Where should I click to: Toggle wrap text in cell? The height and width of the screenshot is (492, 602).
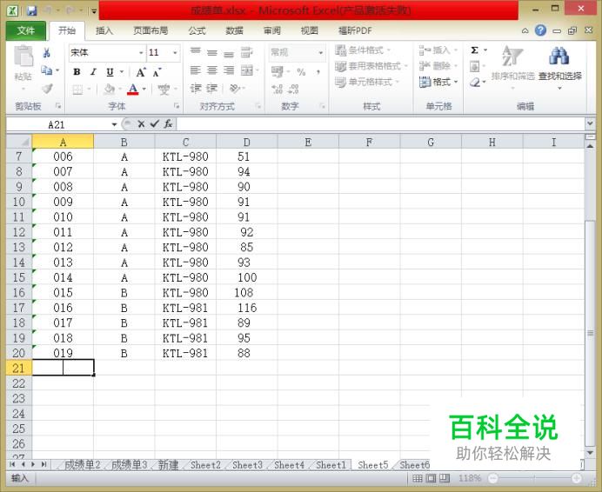[x=246, y=52]
